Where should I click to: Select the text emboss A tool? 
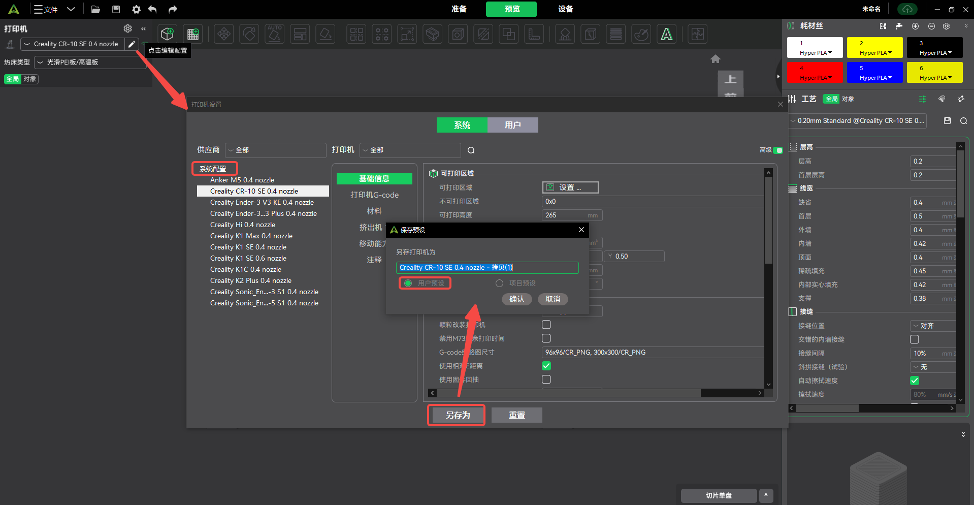(666, 34)
